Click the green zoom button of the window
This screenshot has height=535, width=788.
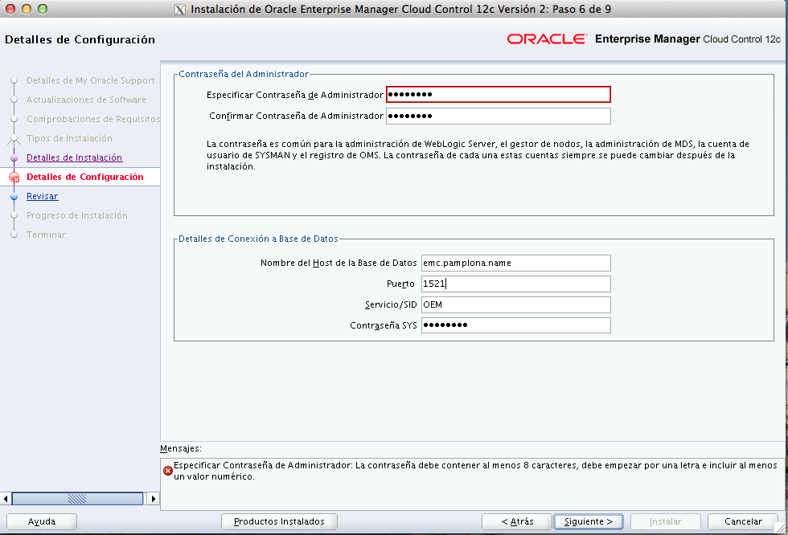(x=44, y=10)
